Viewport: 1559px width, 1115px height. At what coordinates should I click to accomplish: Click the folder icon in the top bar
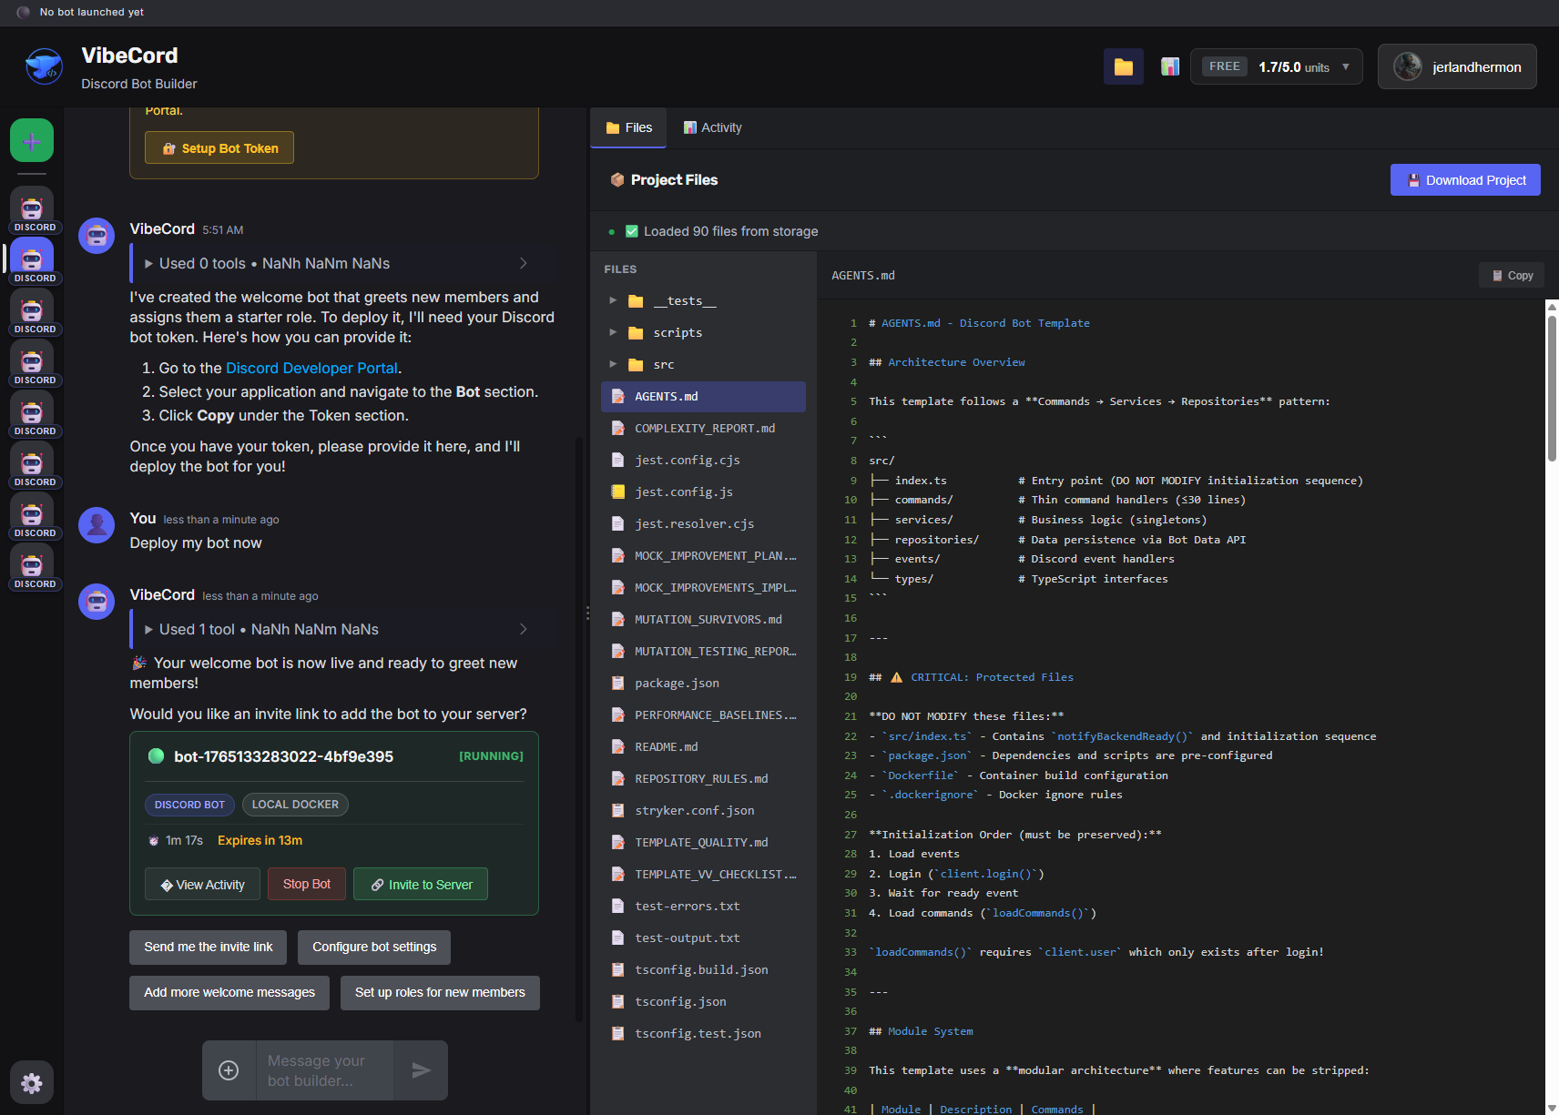click(1123, 66)
